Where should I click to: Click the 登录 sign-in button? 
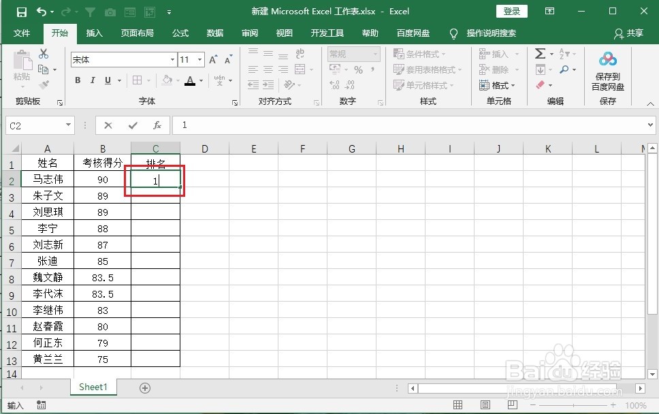pyautogui.click(x=511, y=12)
